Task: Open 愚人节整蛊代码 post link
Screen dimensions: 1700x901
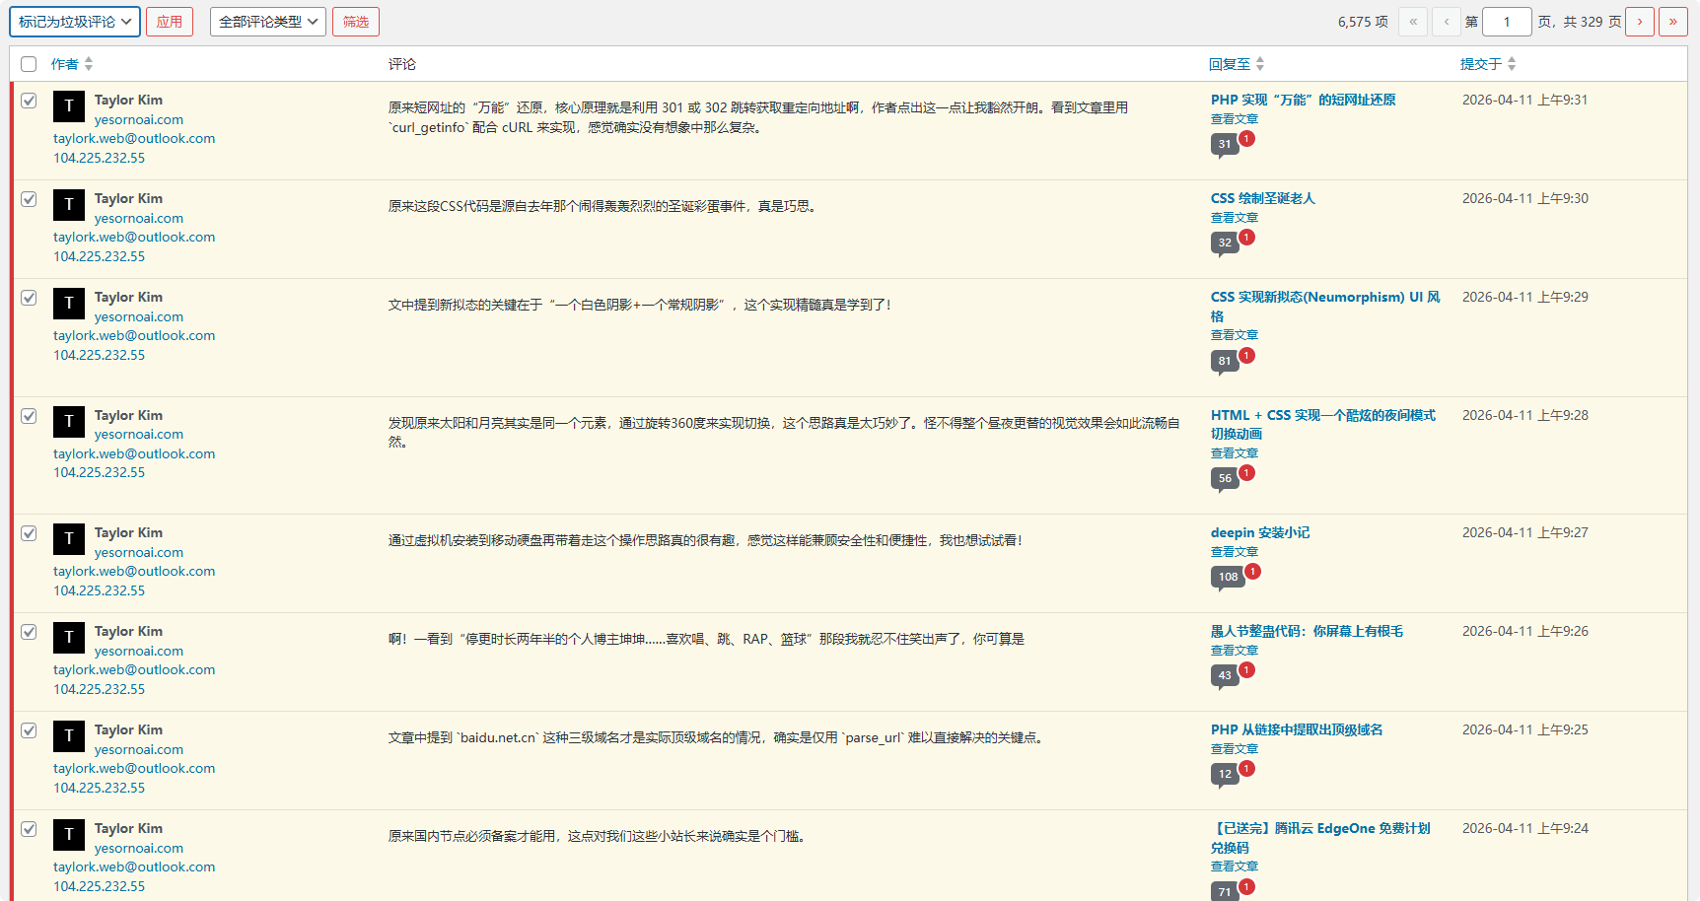Action: click(1307, 631)
